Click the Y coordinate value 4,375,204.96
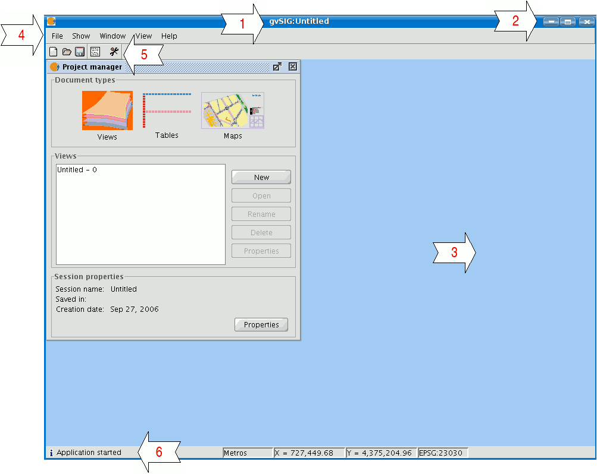 coord(382,453)
